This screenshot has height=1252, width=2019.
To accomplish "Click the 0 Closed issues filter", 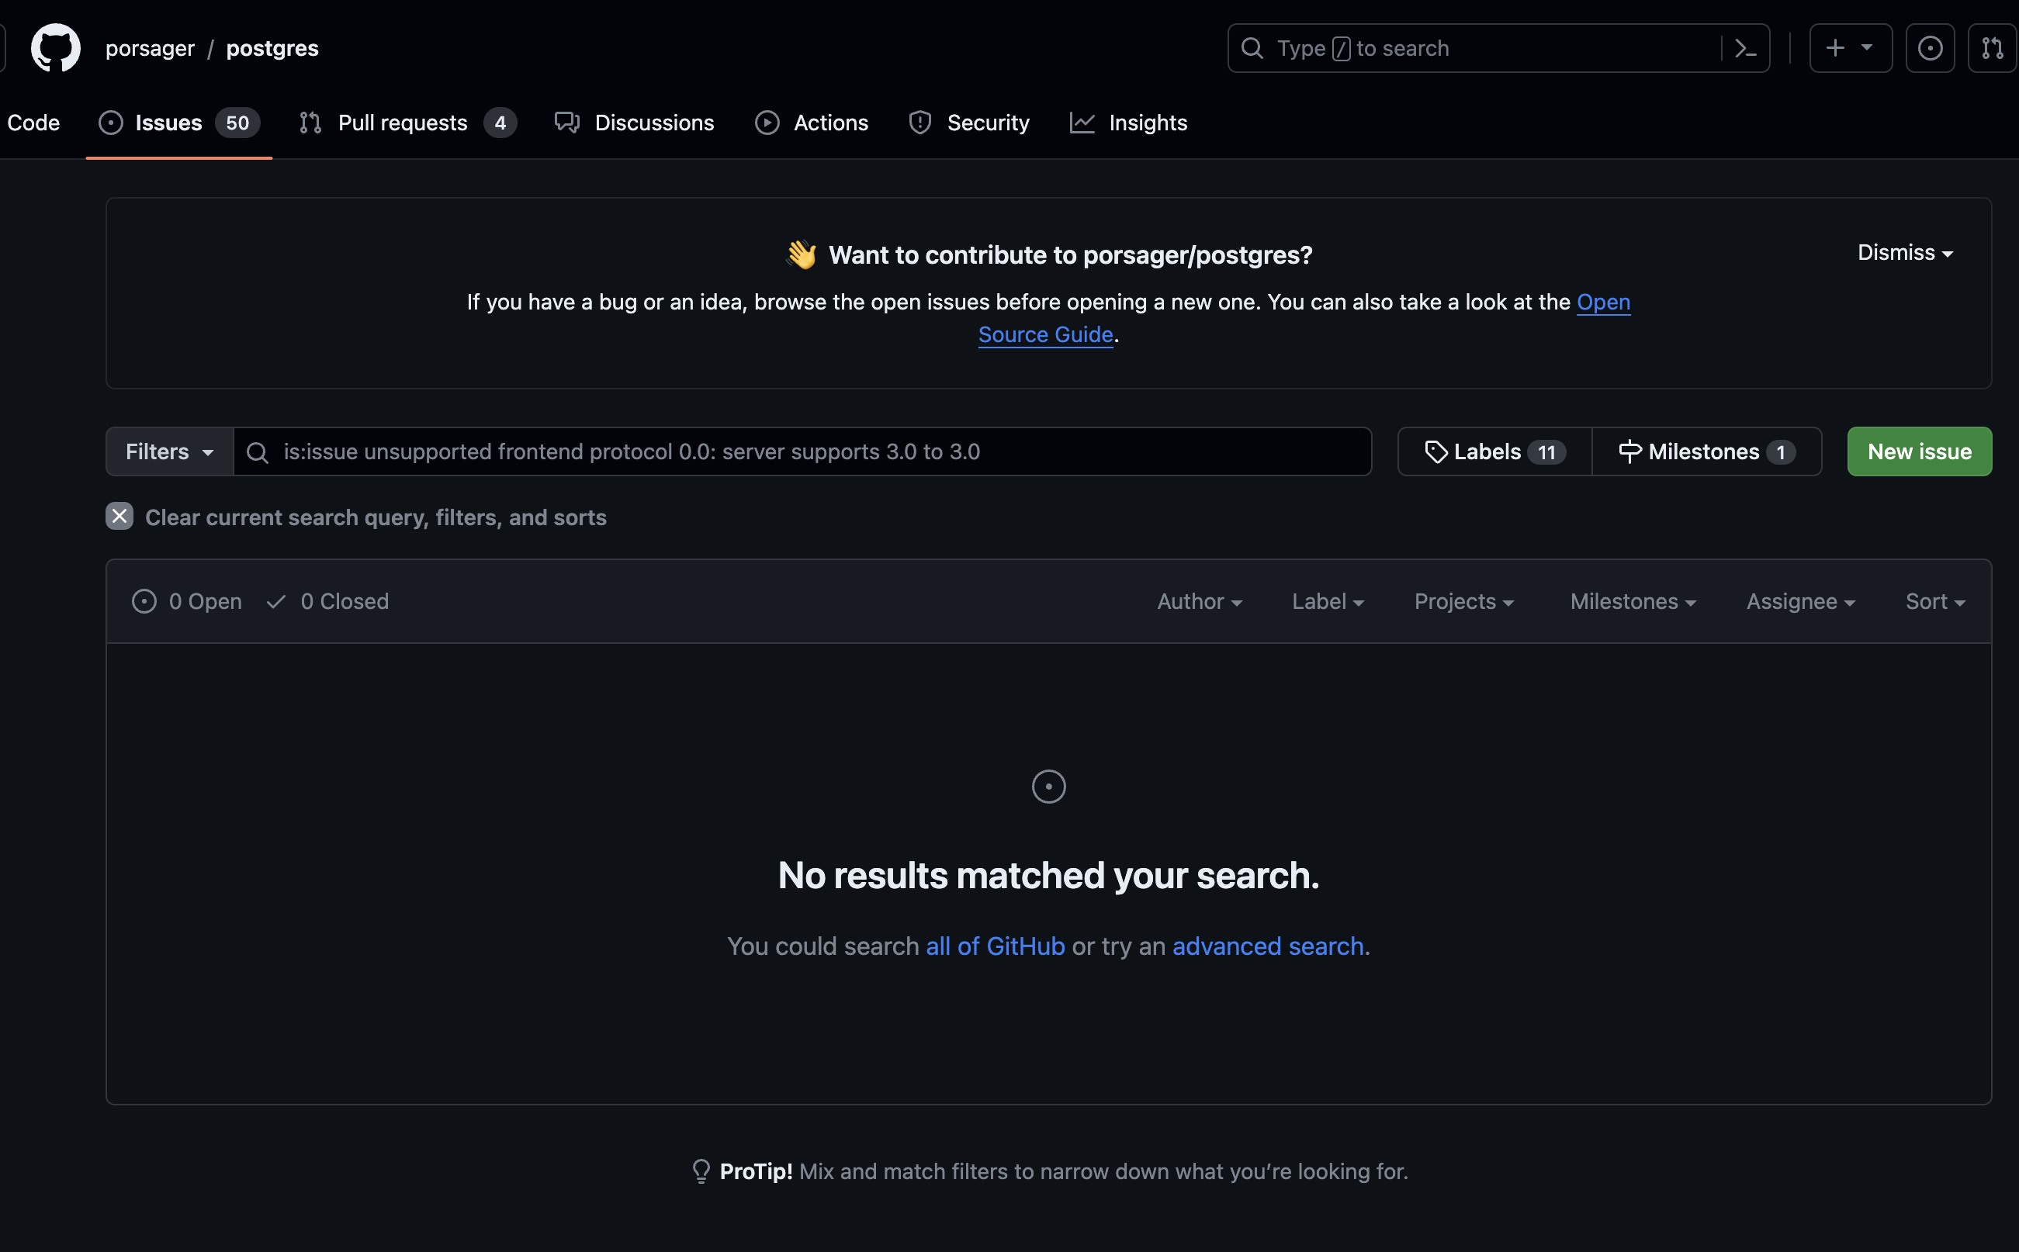I will click(327, 601).
